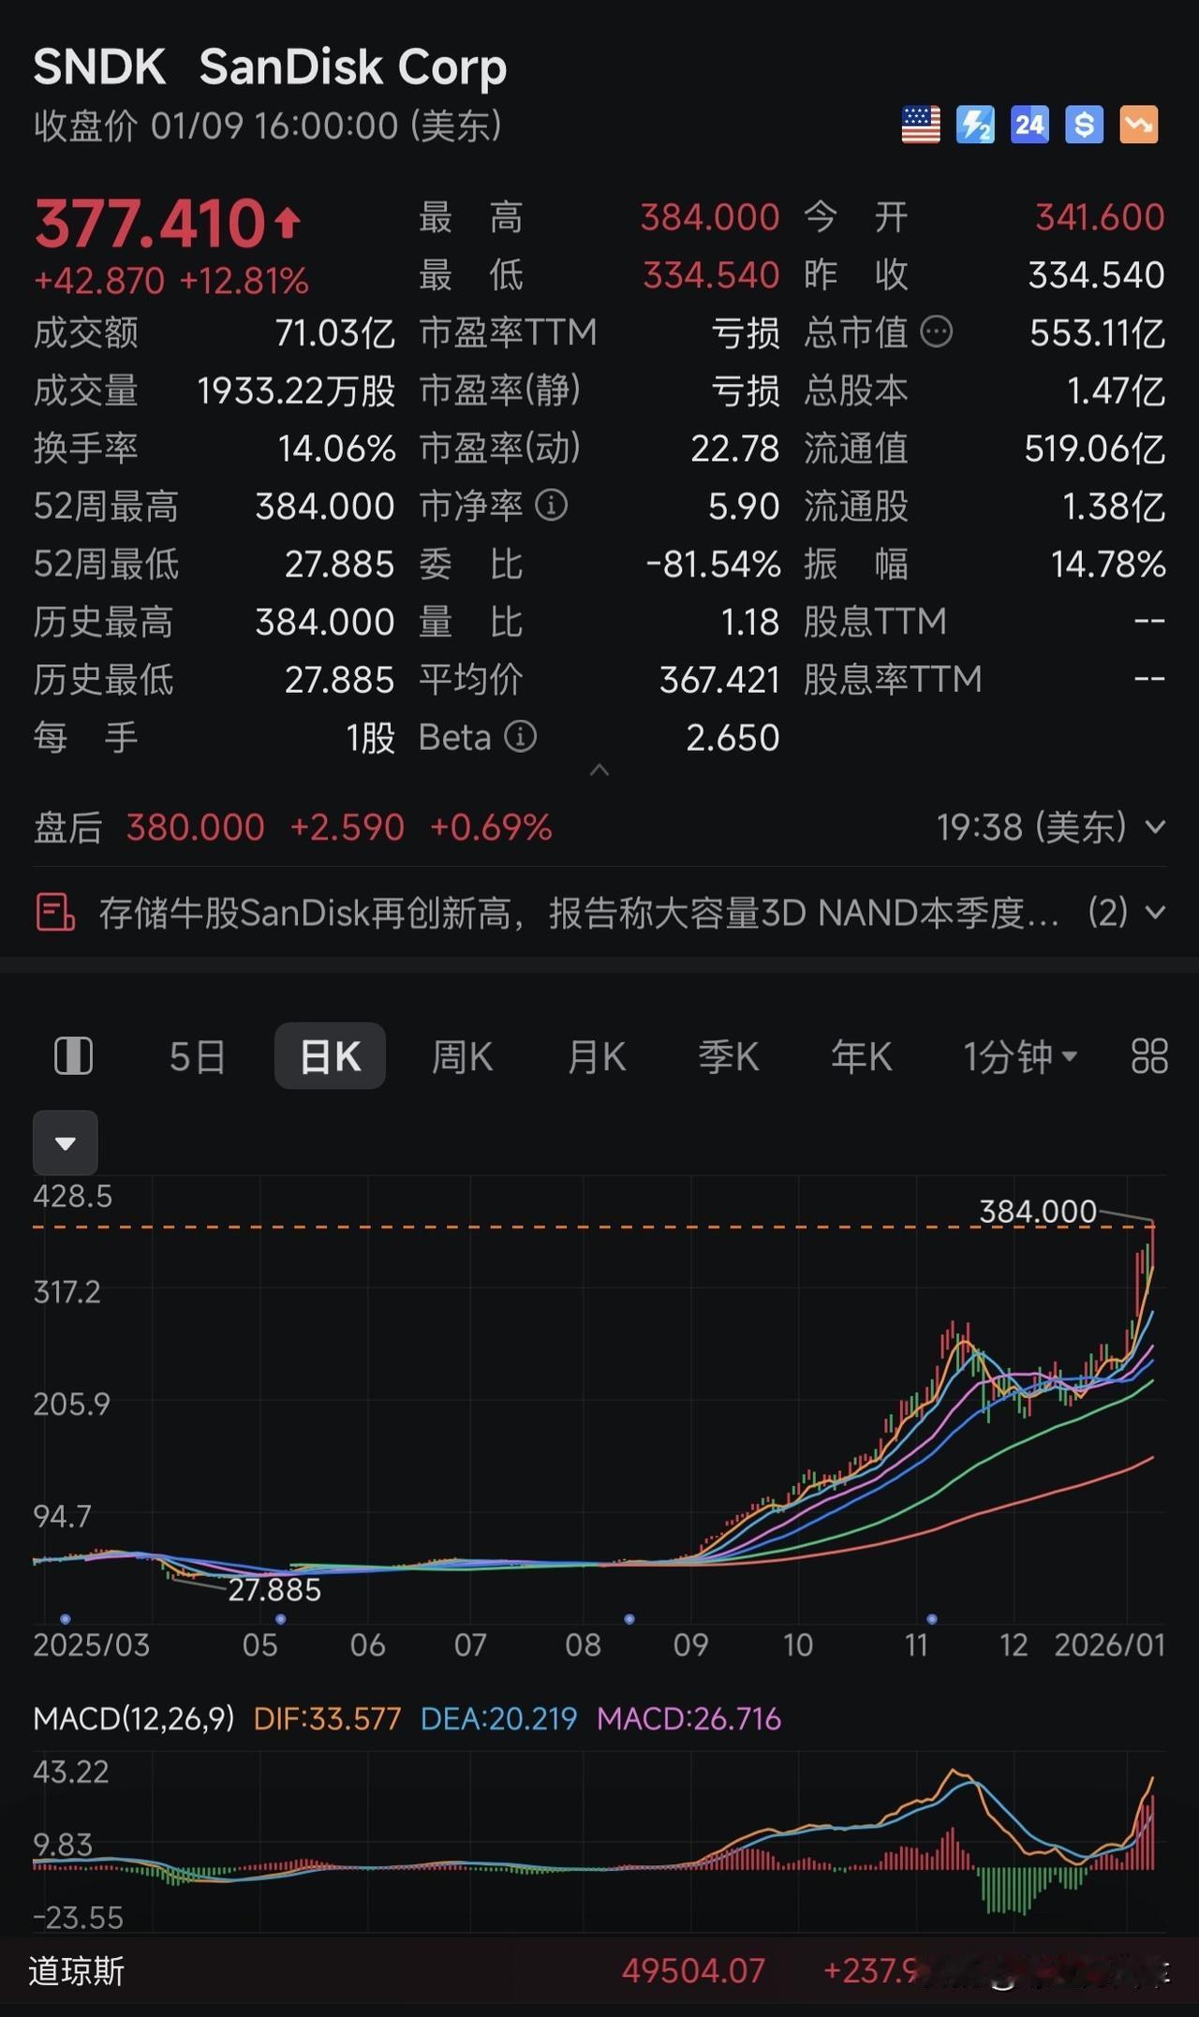Tap the 道琼斯 index ticker bar

tap(599, 1971)
